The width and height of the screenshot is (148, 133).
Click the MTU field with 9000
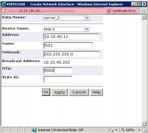[58, 70]
